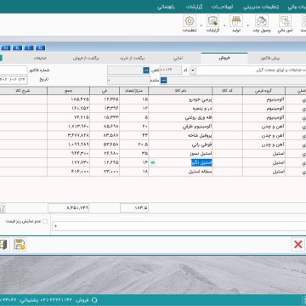Open the تنظیمات gear toolbar icon
Image resolution: width=306 pixels, height=306 pixels.
click(x=190, y=21)
